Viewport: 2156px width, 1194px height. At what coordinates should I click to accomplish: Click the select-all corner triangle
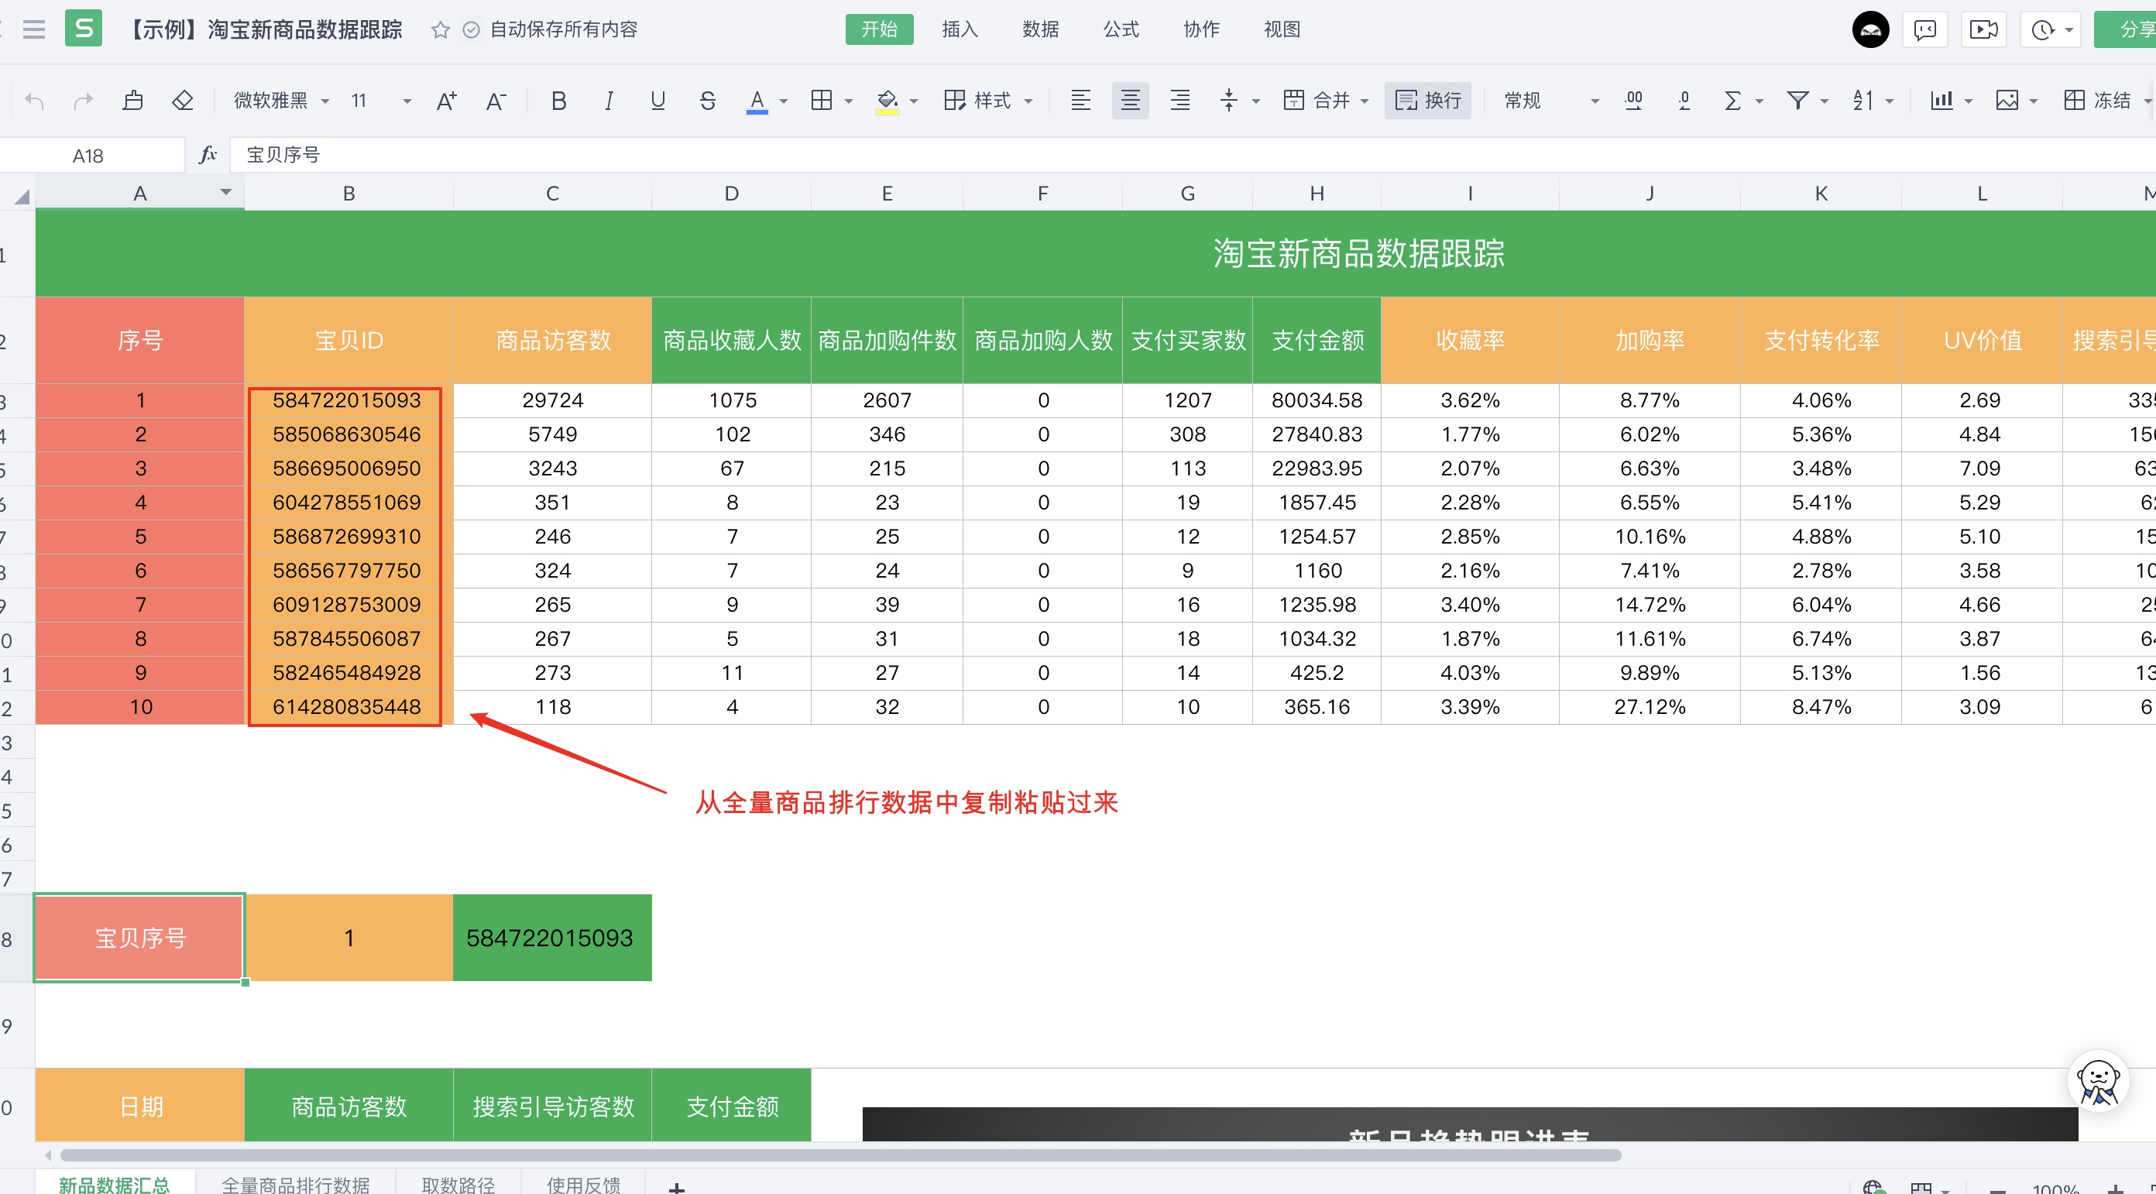[x=21, y=196]
